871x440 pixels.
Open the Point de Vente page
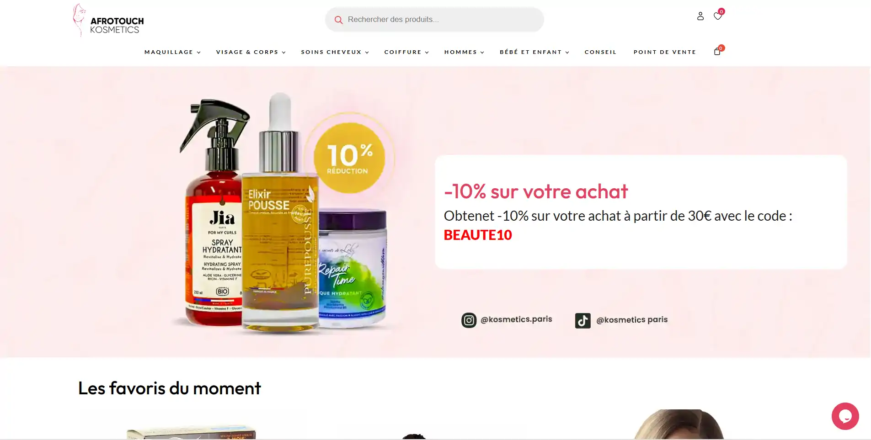coord(665,52)
